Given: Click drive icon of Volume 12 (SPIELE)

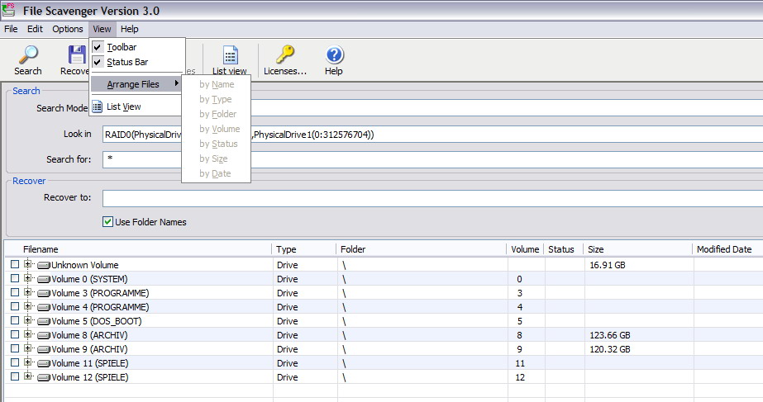Looking at the screenshot, I should (44, 378).
